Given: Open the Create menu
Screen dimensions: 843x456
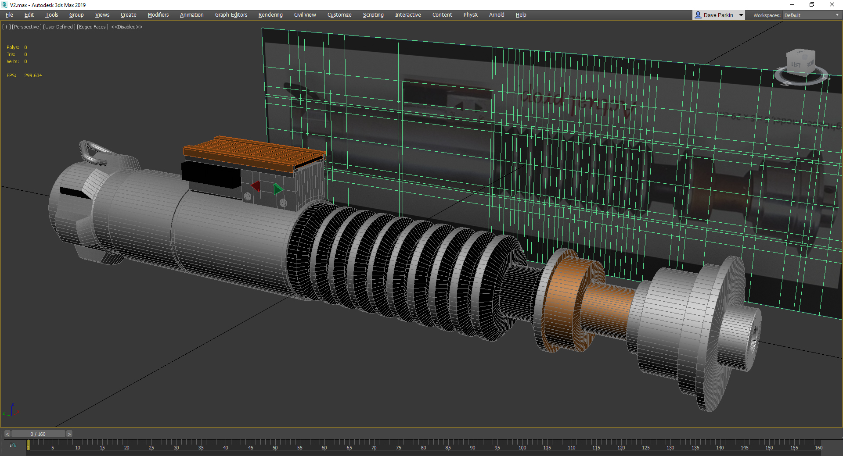Looking at the screenshot, I should [x=129, y=15].
